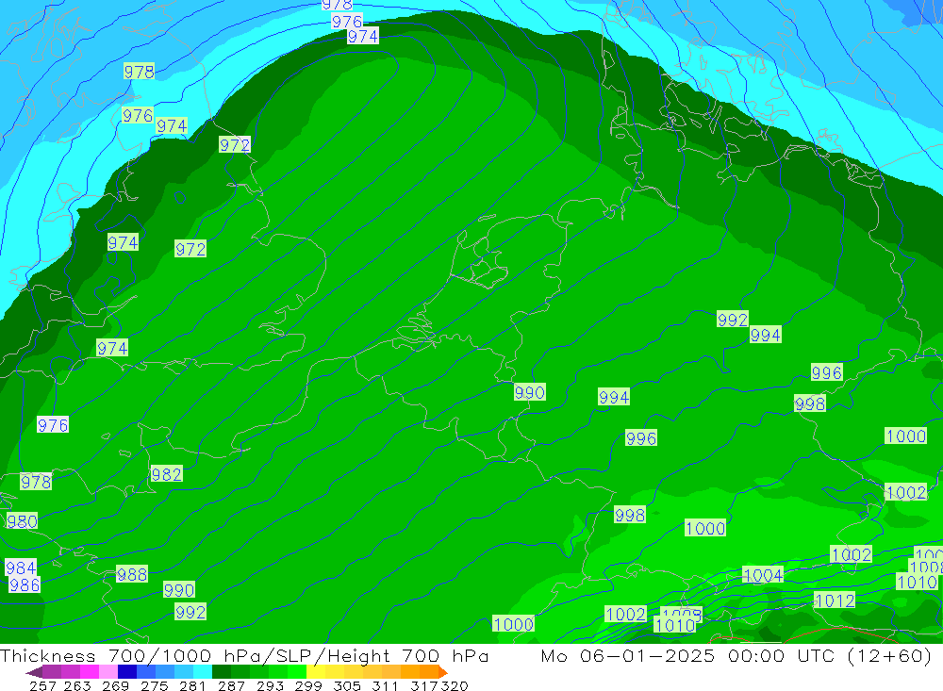The width and height of the screenshot is (943, 691).
Task: Select the legend value 311
Action: [x=385, y=685]
